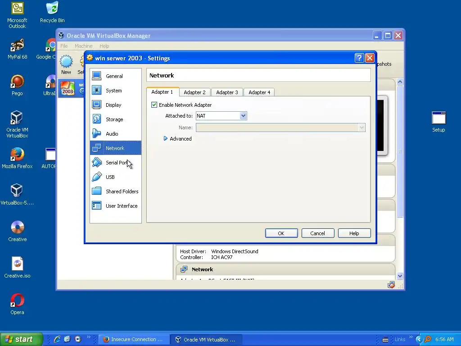
Task: Click the VM preview thumbnail in Manager
Action: (382, 125)
